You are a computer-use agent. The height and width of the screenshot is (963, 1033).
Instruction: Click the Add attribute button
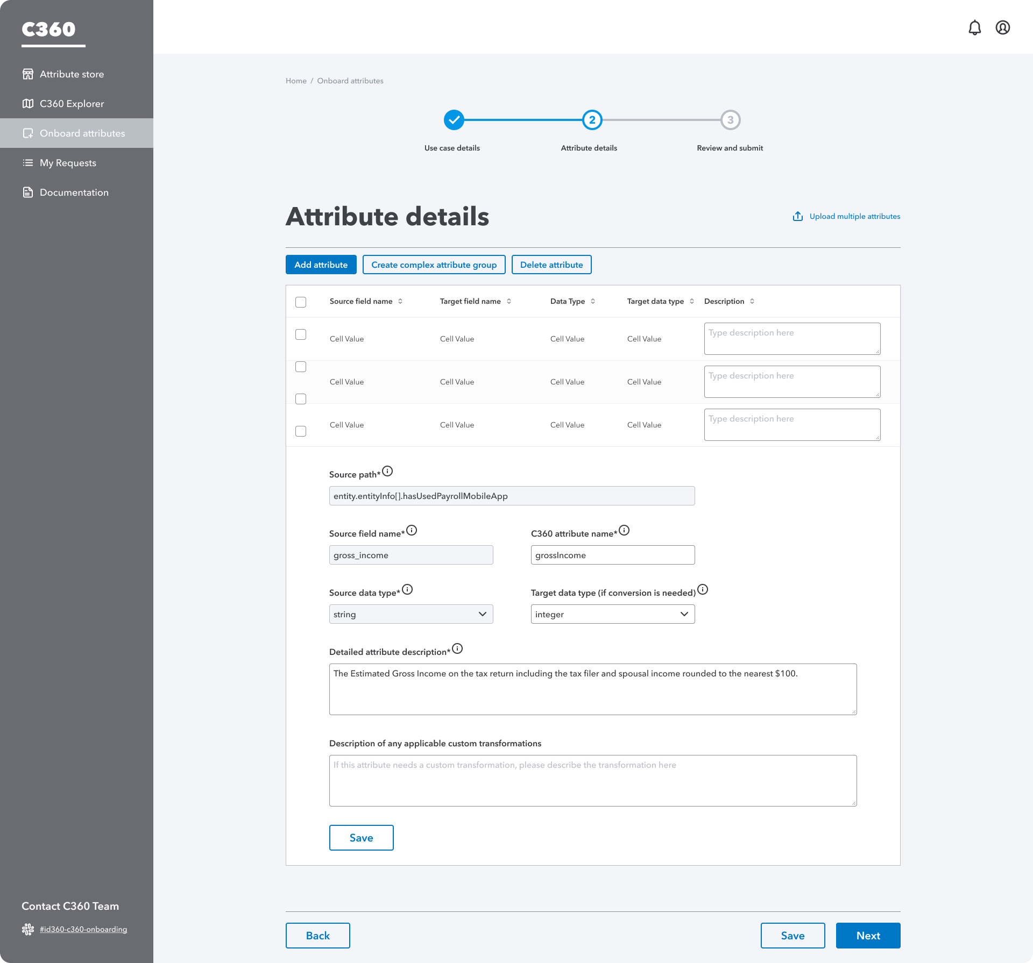coord(321,265)
